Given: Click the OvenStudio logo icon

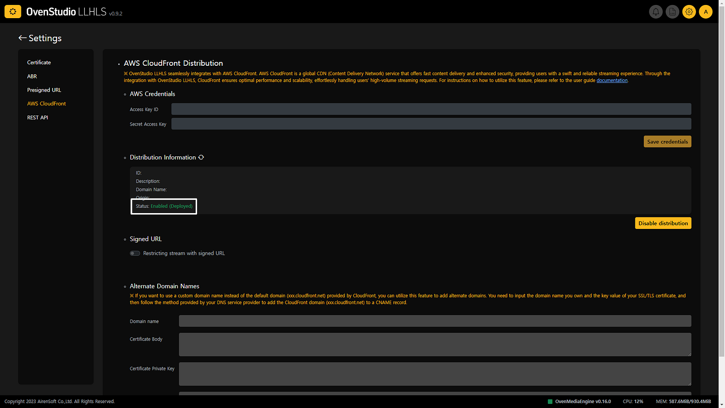Looking at the screenshot, I should click(x=13, y=12).
